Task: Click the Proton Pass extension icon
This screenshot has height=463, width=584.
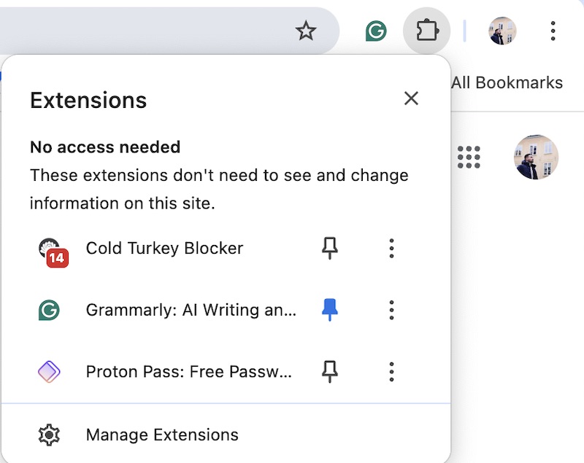Action: pos(49,371)
